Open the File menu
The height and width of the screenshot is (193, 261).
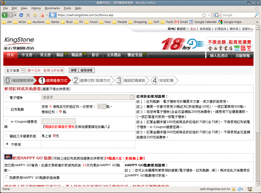5,8
